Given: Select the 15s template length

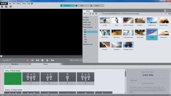Looking at the screenshot, I should (85, 30).
